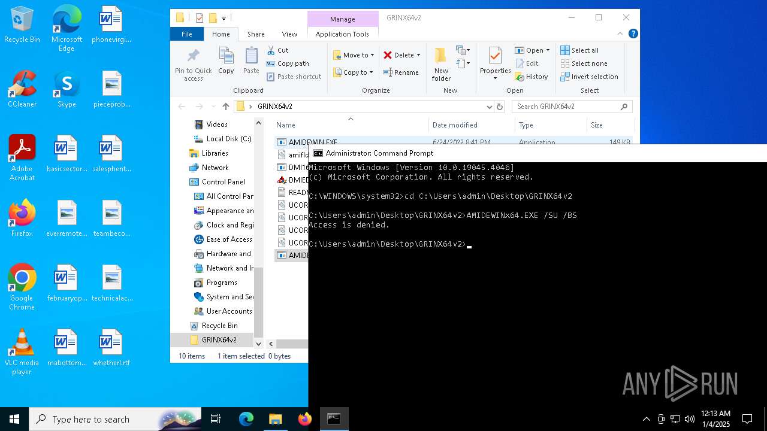767x431 pixels.
Task: Sort files by Size column
Action: (x=610, y=125)
